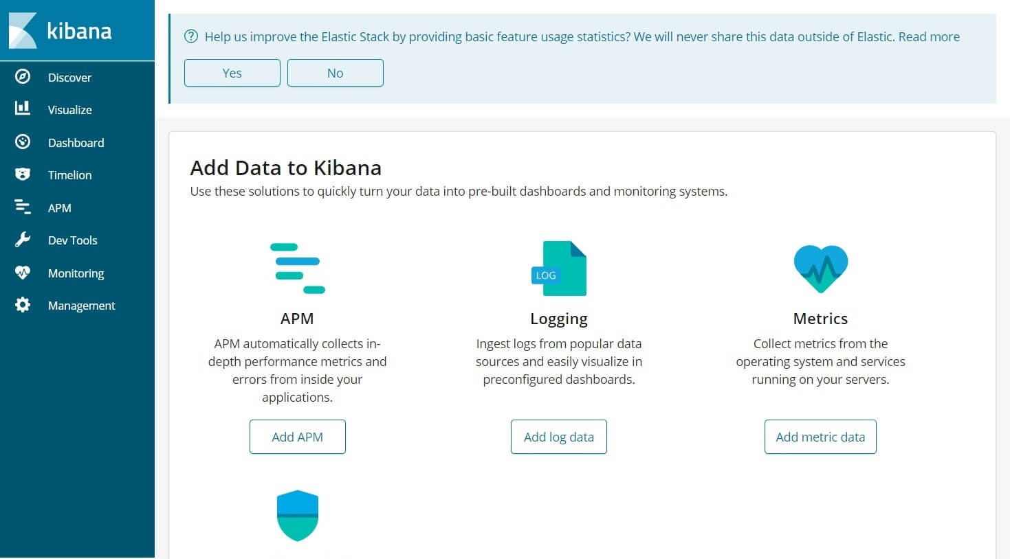1010x559 pixels.
Task: Click the 'Collect metrics from the' description
Action: tap(820, 361)
